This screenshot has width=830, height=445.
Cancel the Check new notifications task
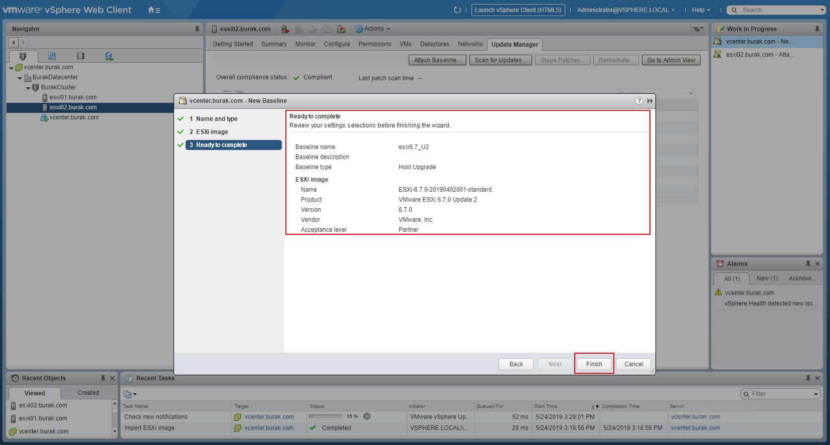[367, 416]
